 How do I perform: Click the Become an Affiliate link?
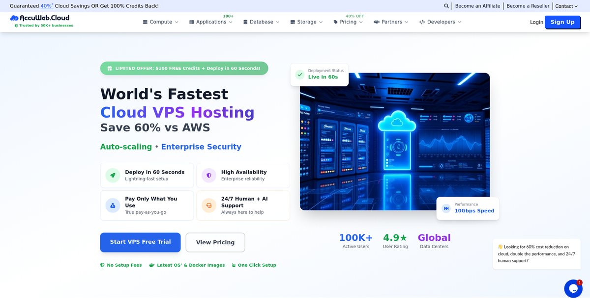tap(477, 6)
